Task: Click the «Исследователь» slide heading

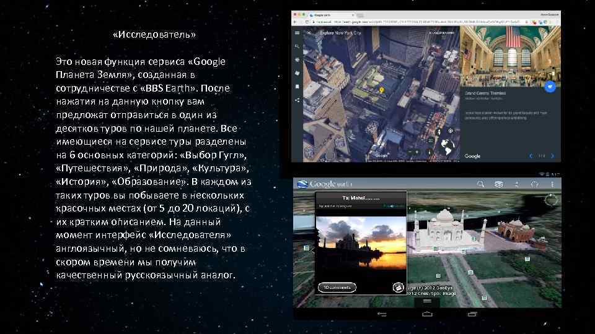Action: [154, 35]
